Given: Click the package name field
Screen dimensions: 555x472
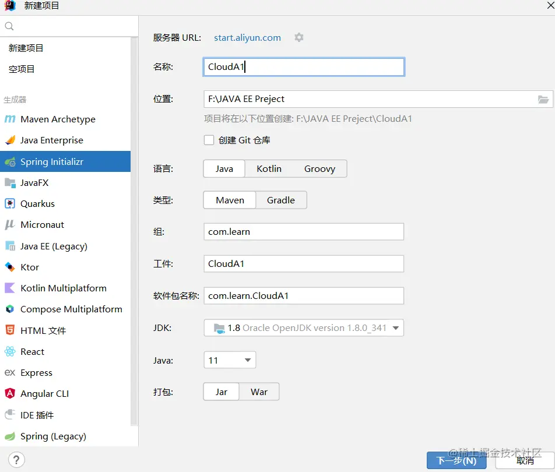Looking at the screenshot, I should [x=304, y=296].
